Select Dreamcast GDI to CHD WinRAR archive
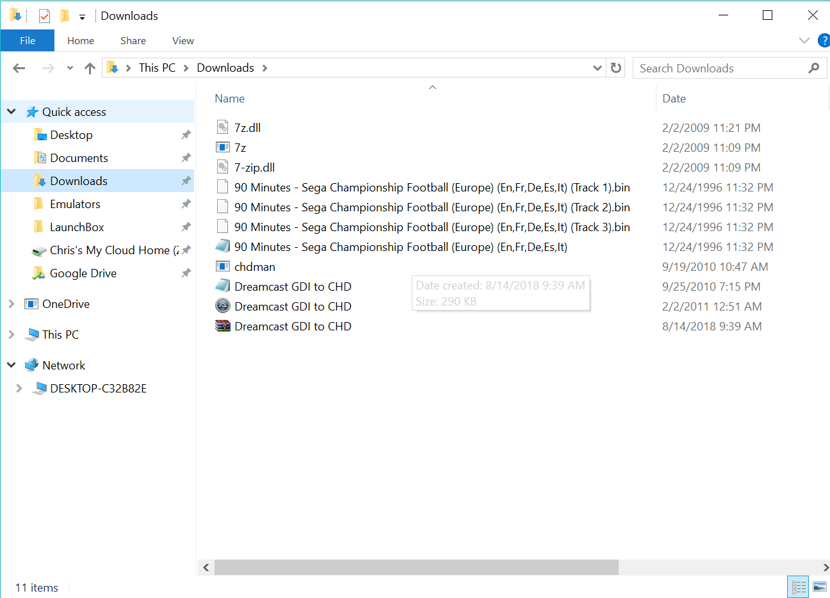 (293, 327)
